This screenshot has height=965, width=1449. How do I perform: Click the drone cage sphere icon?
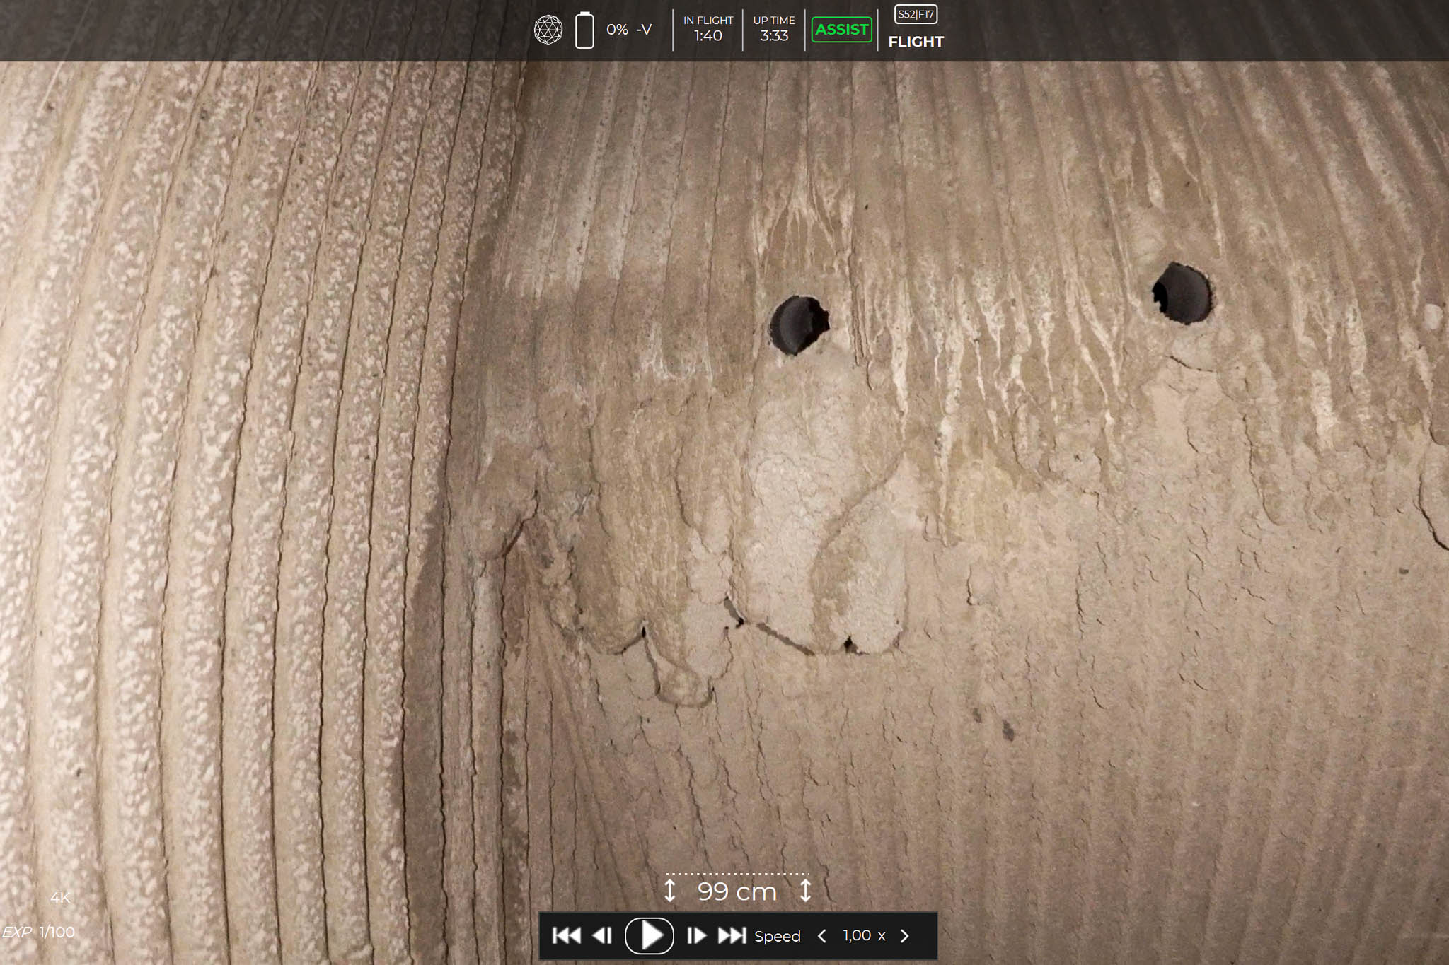click(x=548, y=30)
